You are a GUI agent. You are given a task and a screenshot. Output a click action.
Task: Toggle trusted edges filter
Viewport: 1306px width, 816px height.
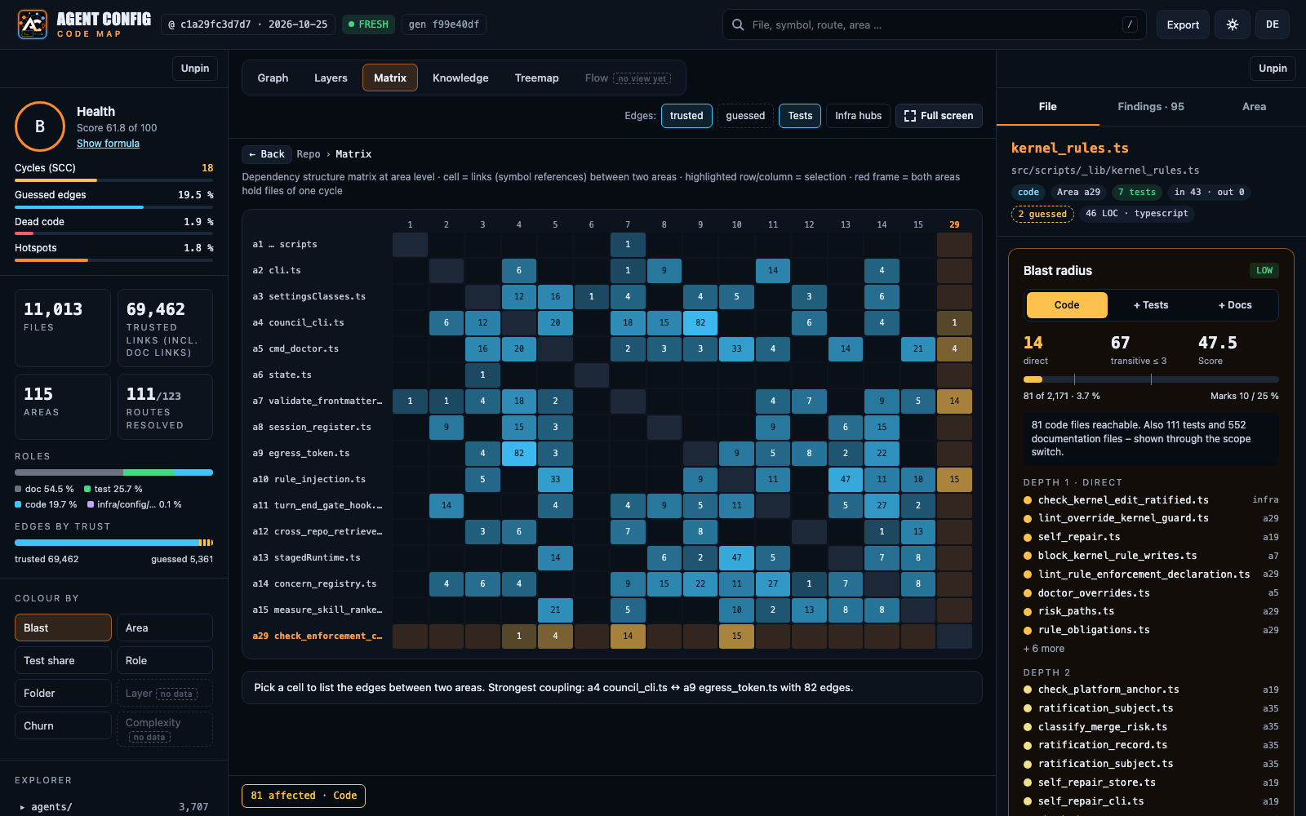[x=686, y=116]
